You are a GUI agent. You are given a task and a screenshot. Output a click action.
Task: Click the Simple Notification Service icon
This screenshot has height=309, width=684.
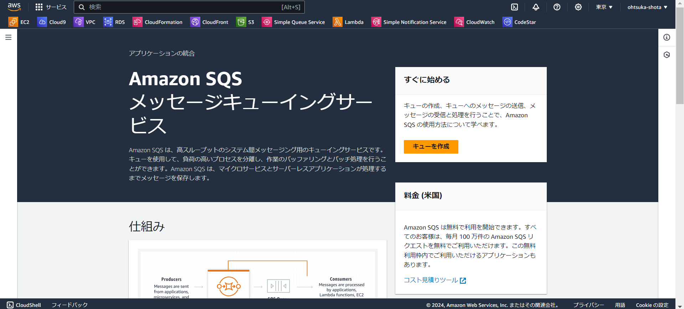point(376,22)
